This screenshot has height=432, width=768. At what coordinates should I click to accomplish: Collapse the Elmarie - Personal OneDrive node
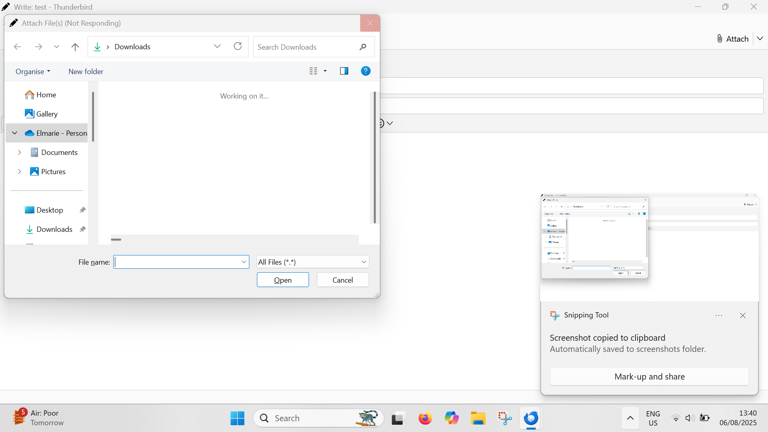click(15, 133)
